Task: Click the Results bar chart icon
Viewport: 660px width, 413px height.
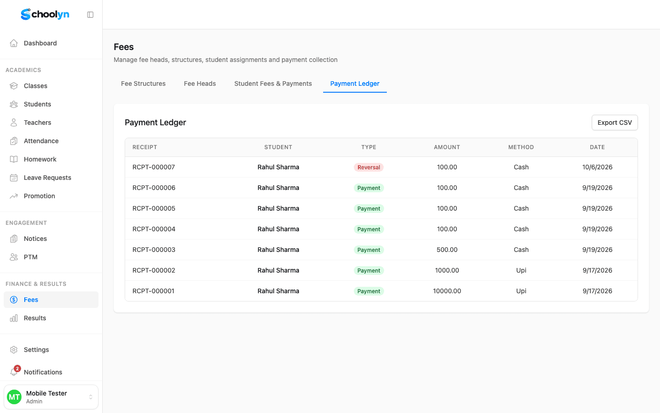Action: [14, 318]
